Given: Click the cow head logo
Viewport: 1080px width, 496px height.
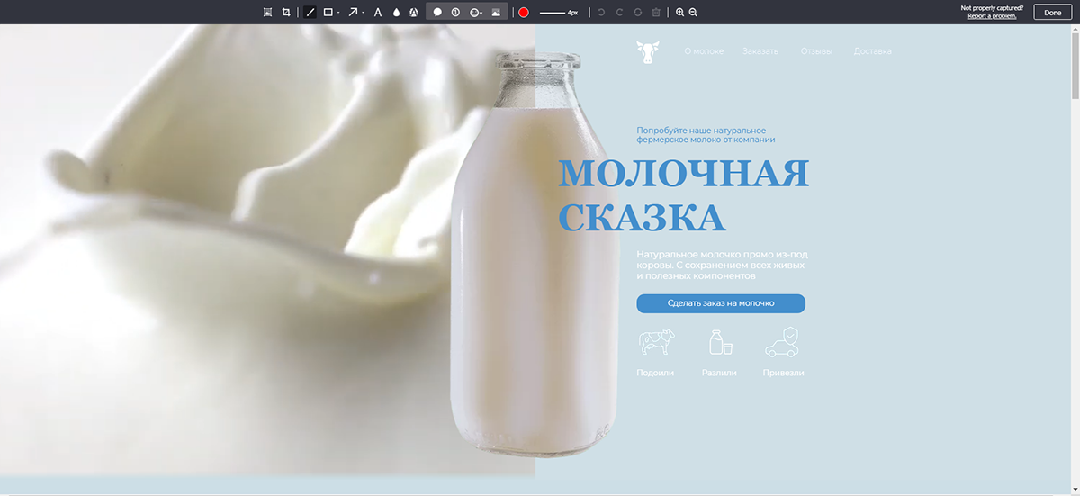Looking at the screenshot, I should (648, 52).
